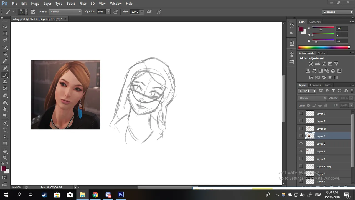
Task: Select the Healing Brush tool
Action: [x=5, y=68]
